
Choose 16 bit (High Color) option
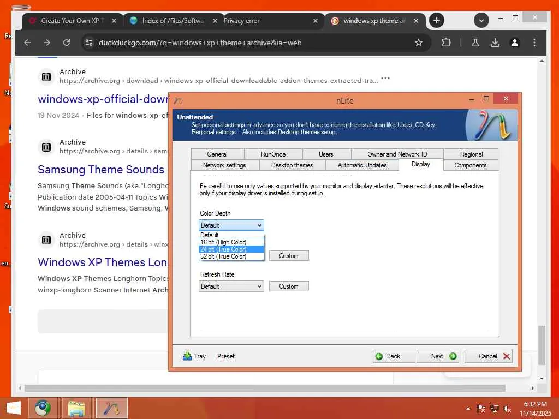[231, 242]
